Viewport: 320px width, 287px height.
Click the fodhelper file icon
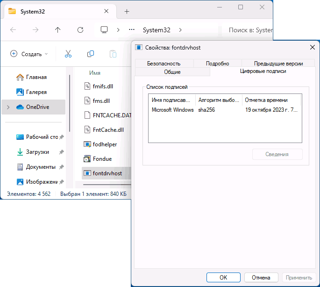pyautogui.click(x=87, y=144)
